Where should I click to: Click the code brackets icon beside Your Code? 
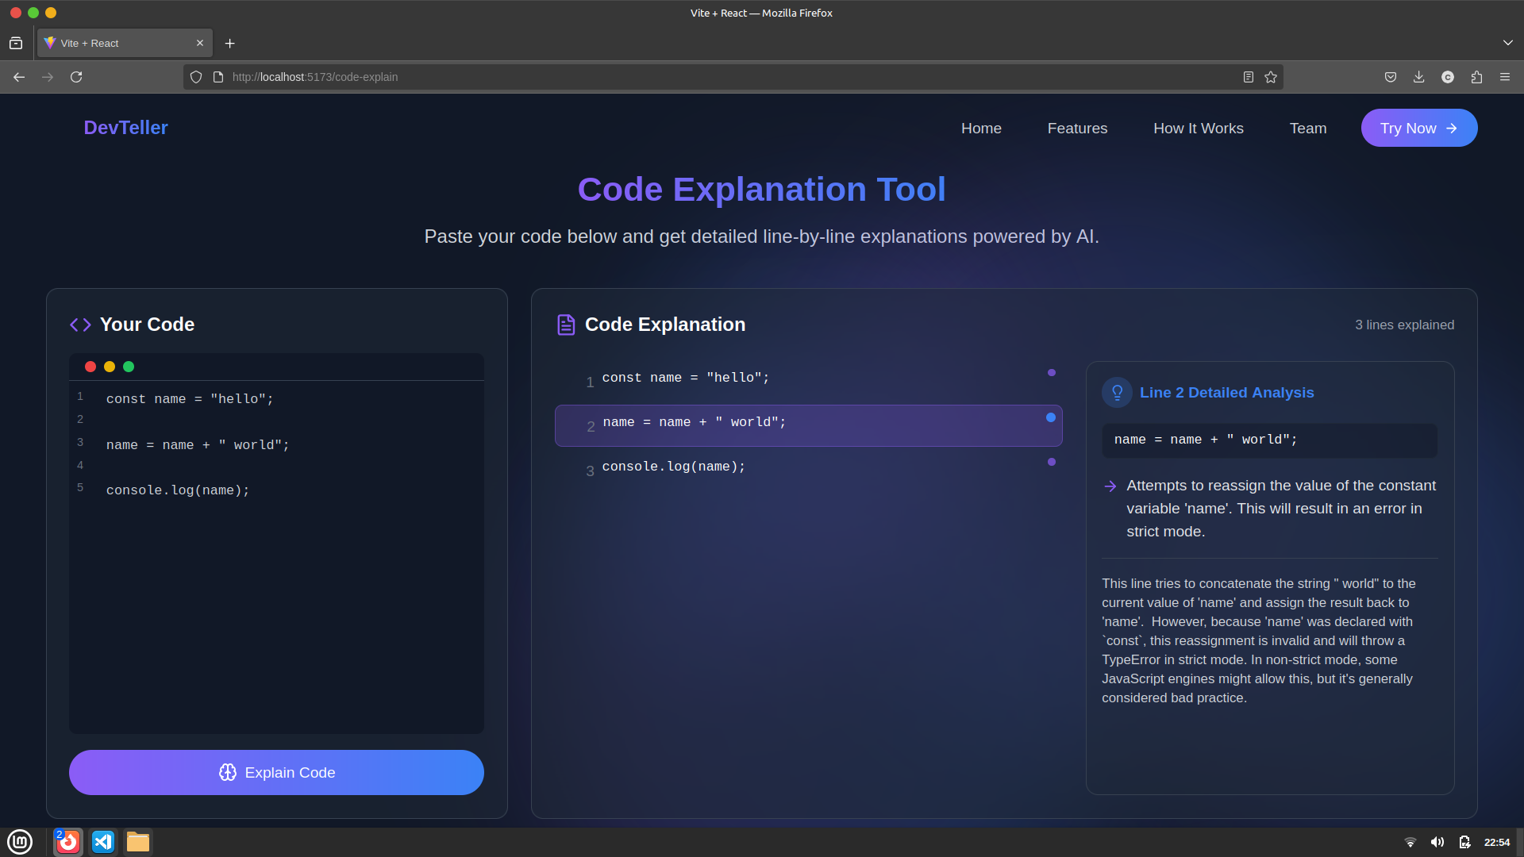80,325
